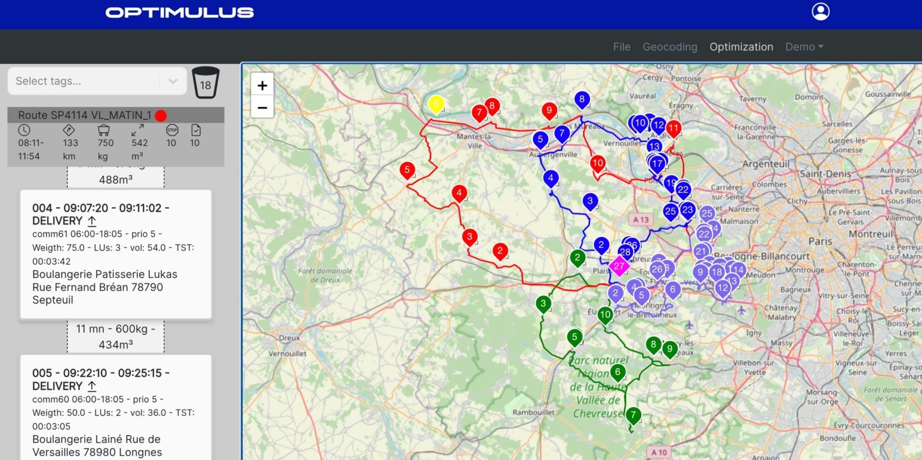The width and height of the screenshot is (922, 460).
Task: Select delivery card 004 Boulangerie Patisserie Lukas
Action: click(x=116, y=254)
